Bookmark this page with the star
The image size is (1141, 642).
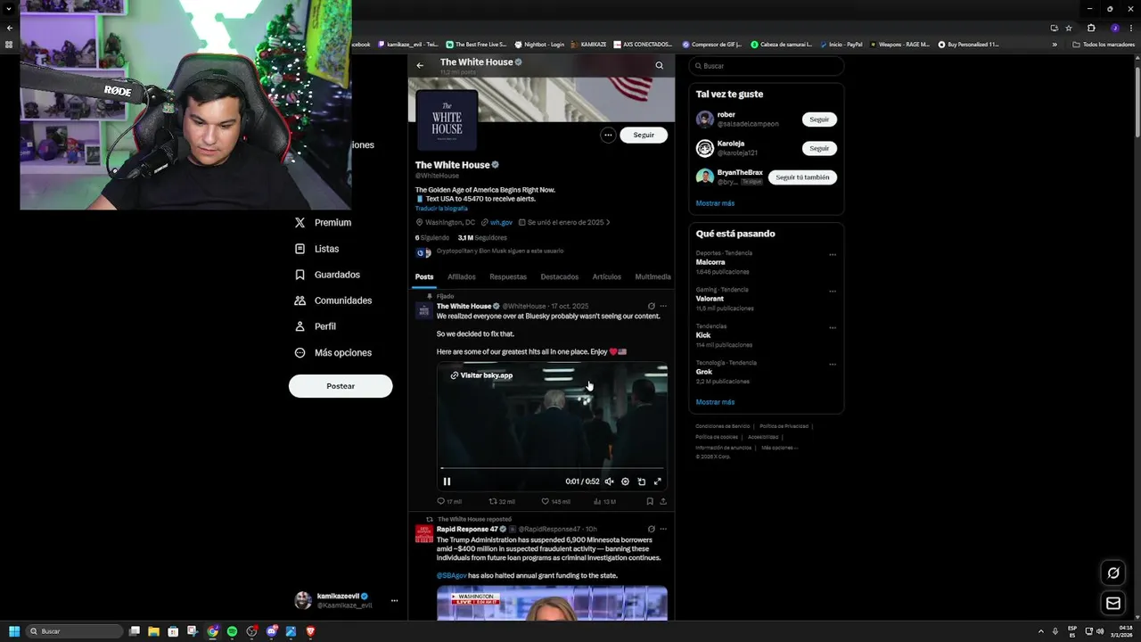click(1069, 28)
